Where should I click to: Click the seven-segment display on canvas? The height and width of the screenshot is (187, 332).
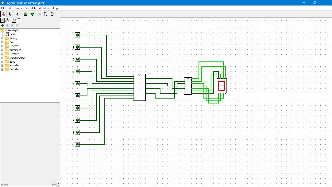tap(222, 86)
